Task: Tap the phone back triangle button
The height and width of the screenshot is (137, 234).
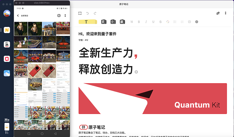Action: [x=55, y=134]
